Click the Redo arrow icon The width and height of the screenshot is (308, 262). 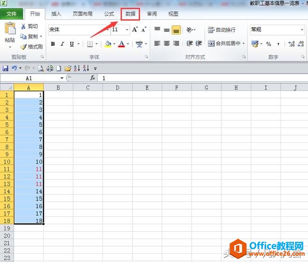(x=27, y=68)
